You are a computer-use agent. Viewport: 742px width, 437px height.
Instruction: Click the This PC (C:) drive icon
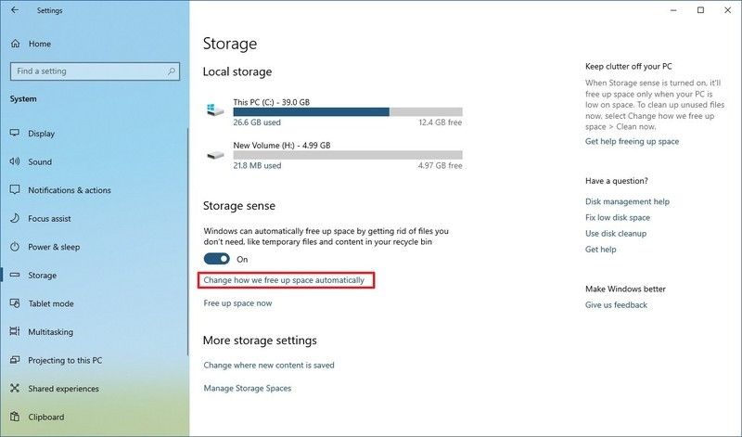coord(215,109)
